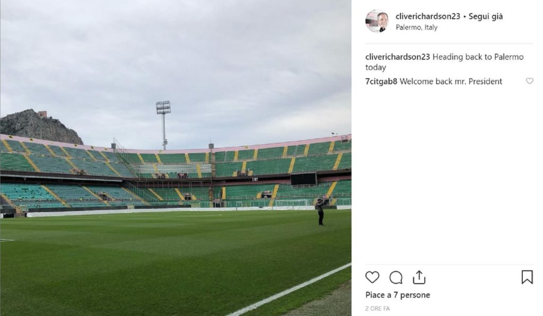Click the black scoreboard screen in the stands

point(303,179)
